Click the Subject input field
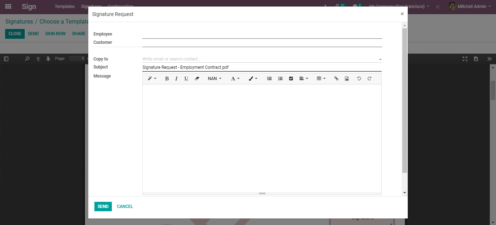This screenshot has width=496, height=225. pyautogui.click(x=261, y=67)
